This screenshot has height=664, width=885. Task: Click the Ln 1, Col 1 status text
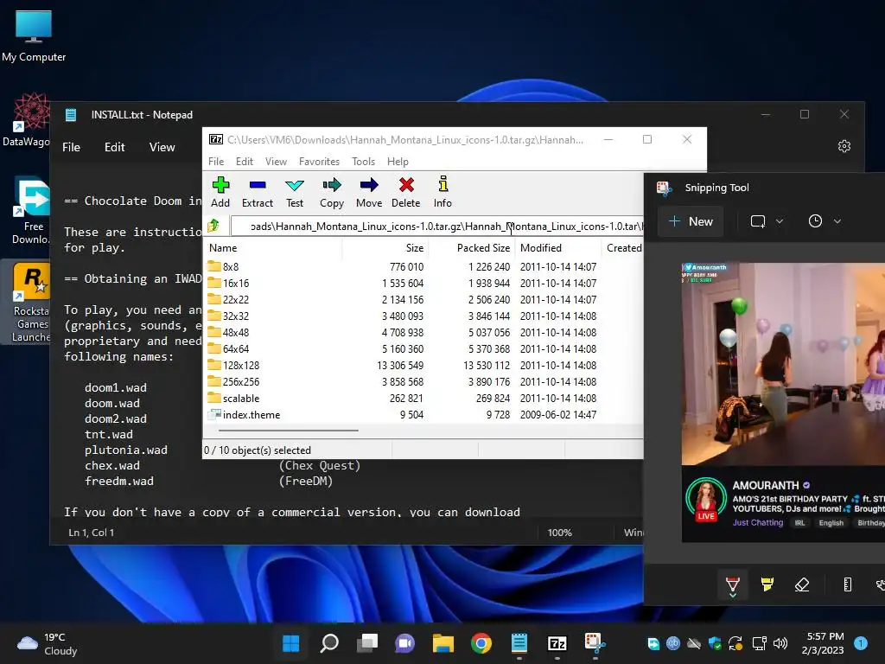[x=91, y=533]
